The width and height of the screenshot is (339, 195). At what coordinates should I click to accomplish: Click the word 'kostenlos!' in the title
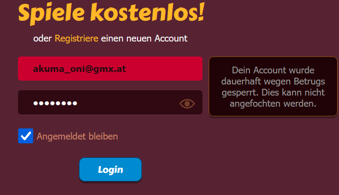147,13
